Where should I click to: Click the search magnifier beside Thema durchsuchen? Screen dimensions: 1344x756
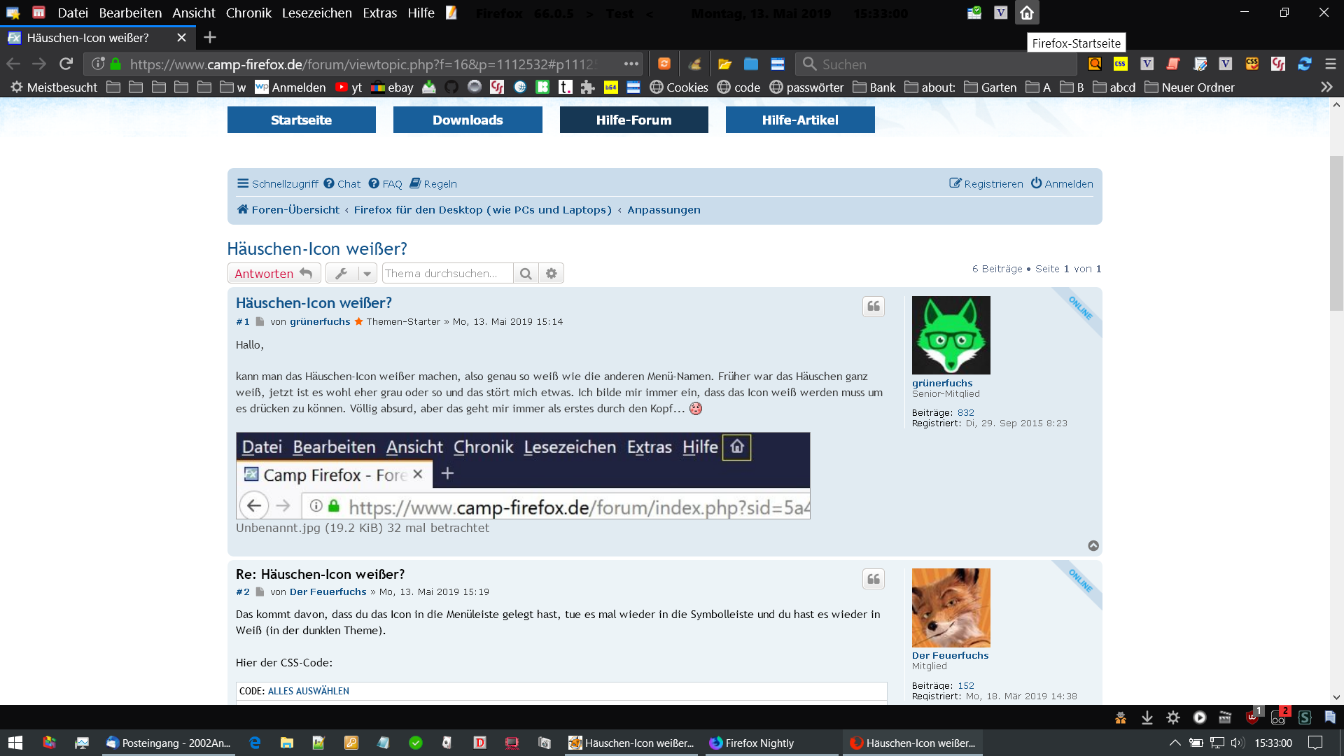526,274
